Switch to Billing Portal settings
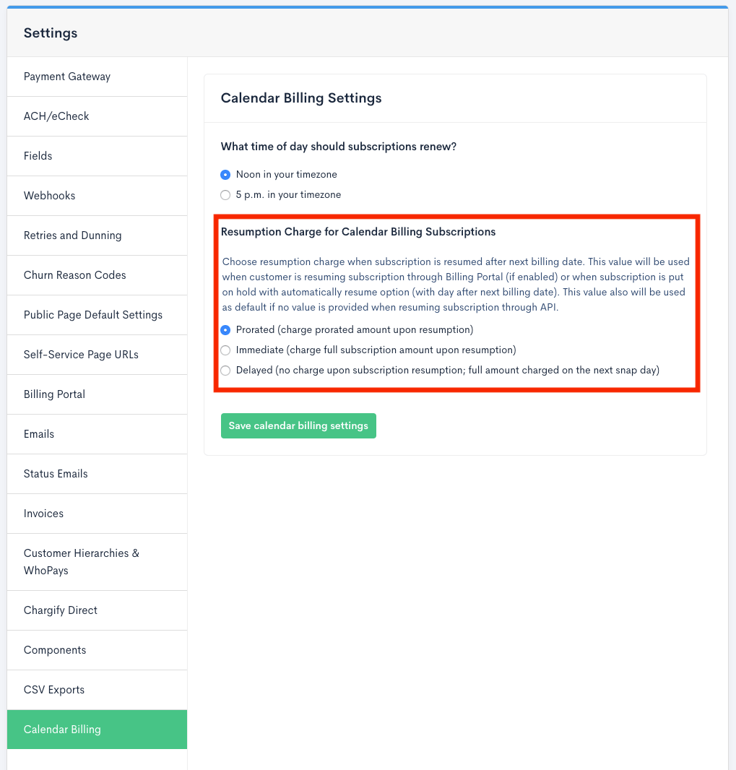Screen dimensions: 736x770 point(55,394)
